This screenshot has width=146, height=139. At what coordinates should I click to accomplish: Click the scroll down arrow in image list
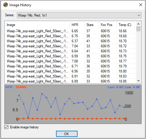pos(138,81)
